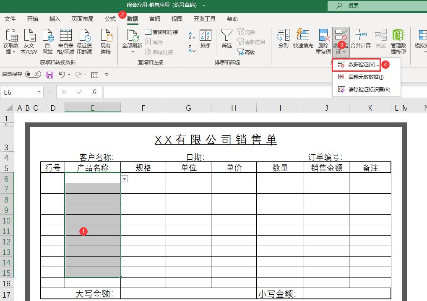Click the save icon in quick access toolbar
Image resolution: width=427 pixels, height=301 pixels.
[x=50, y=75]
